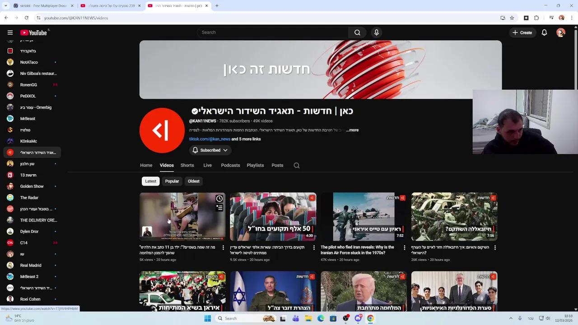Open Dylen Dror channel in sidebar
This screenshot has width=578, height=325.
click(x=32, y=232)
